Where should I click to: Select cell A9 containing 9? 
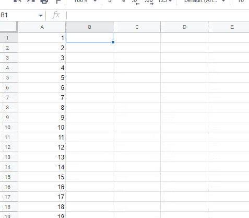tap(42, 117)
